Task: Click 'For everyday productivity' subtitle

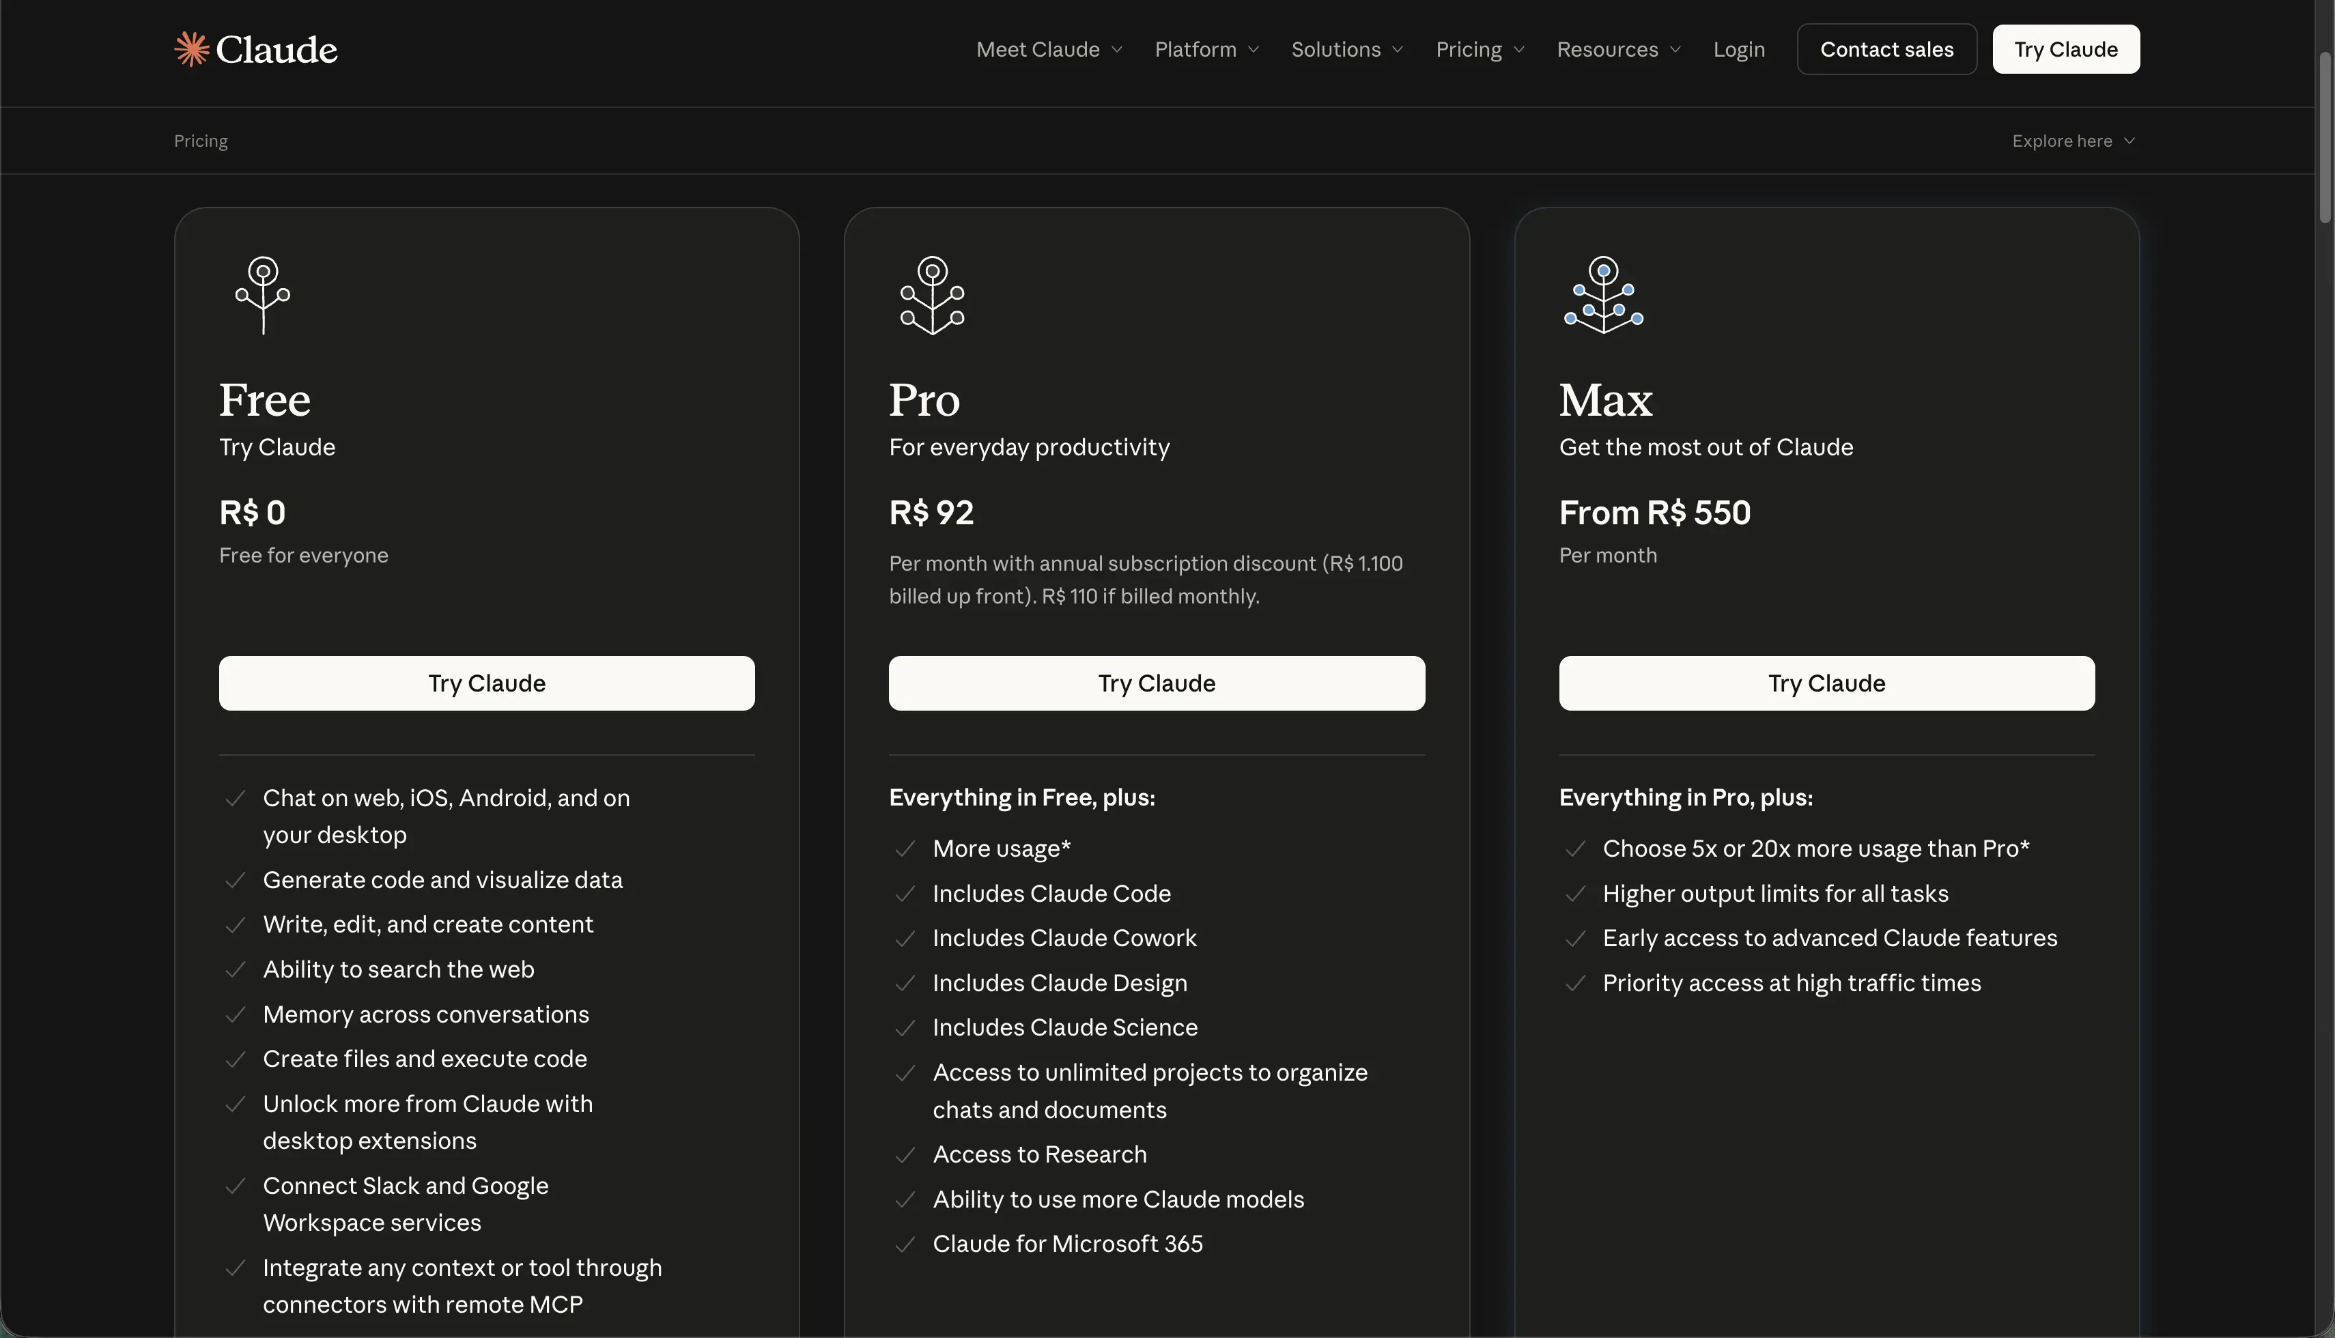Action: click(1029, 448)
